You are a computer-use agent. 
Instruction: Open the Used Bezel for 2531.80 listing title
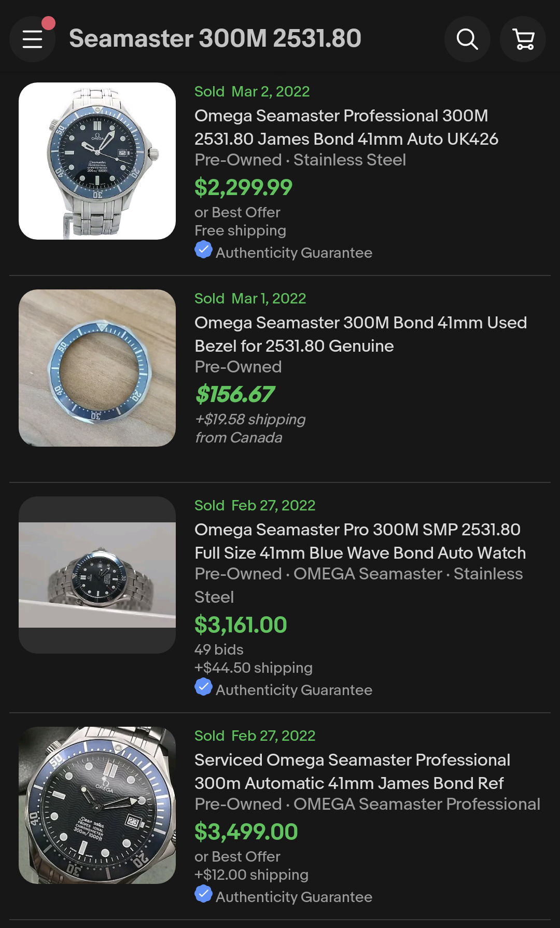[x=360, y=334]
